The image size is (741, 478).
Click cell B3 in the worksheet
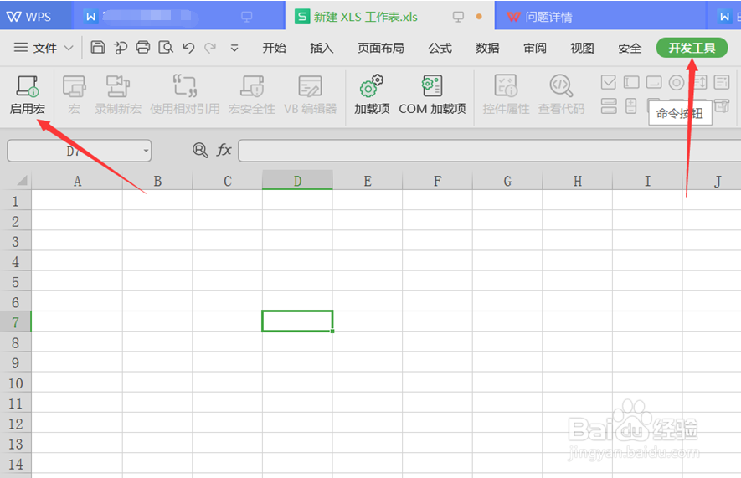[x=157, y=240]
